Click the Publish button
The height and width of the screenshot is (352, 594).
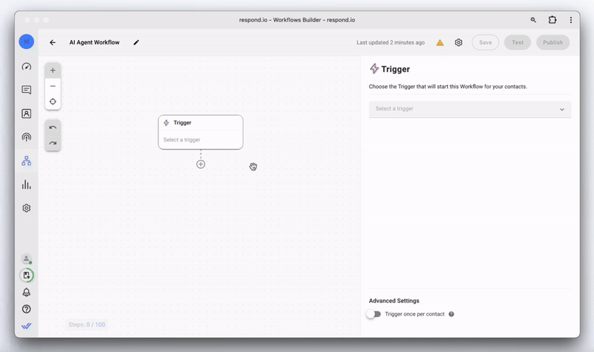pyautogui.click(x=552, y=43)
